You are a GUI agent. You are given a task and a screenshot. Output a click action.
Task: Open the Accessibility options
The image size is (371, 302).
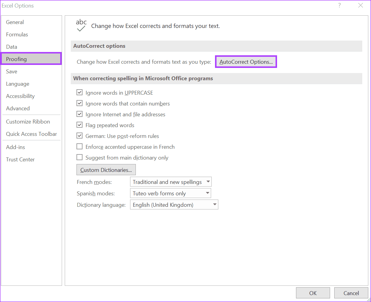[x=31, y=96]
